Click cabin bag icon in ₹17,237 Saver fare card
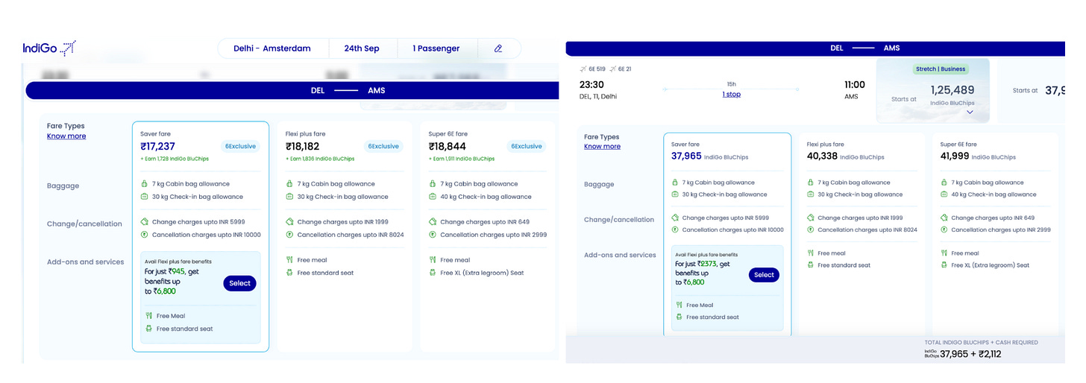 pyautogui.click(x=145, y=183)
